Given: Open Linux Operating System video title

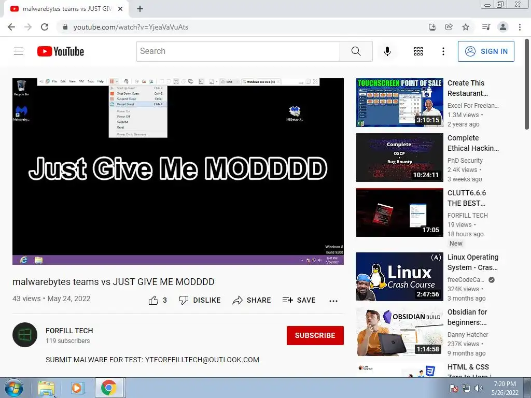Looking at the screenshot, I should click(x=473, y=262).
